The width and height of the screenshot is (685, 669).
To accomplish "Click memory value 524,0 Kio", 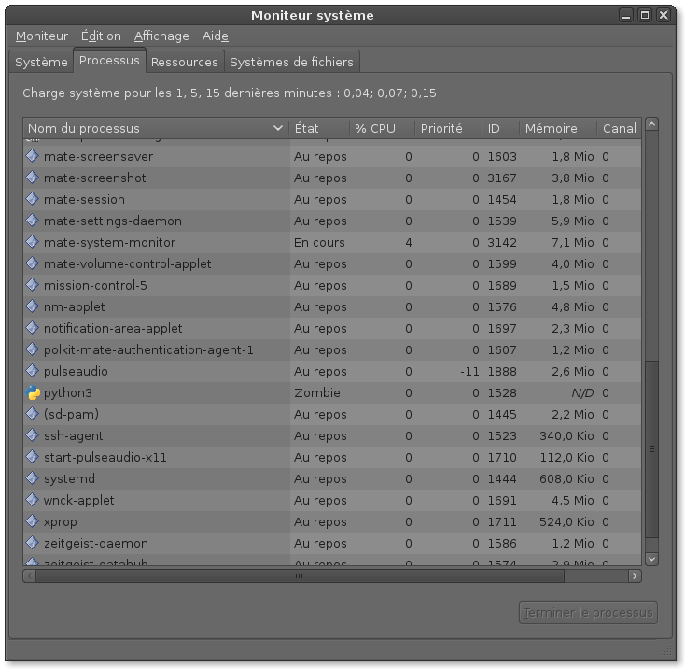I will (566, 521).
